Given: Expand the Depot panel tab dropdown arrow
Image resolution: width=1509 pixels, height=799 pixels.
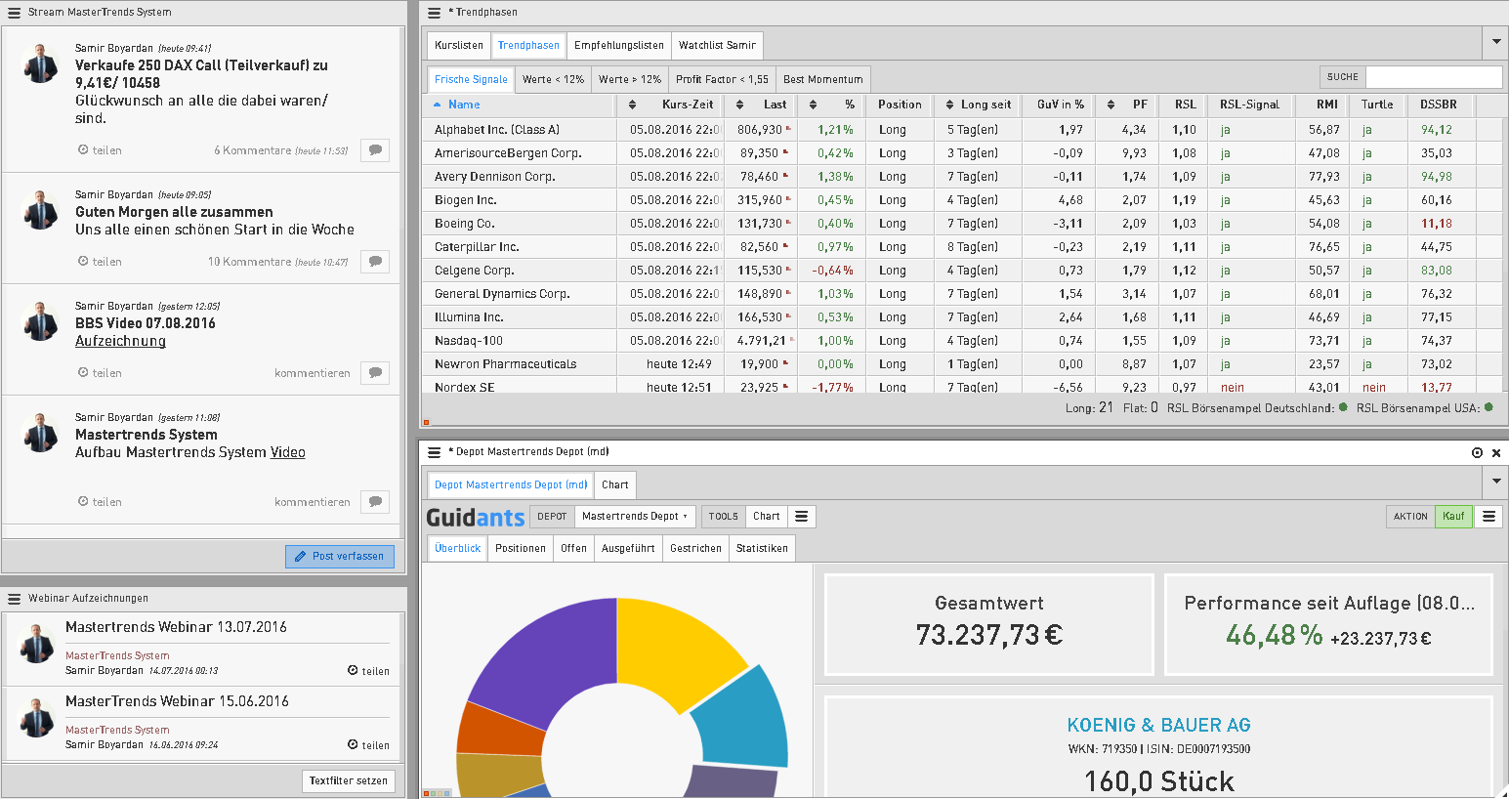Looking at the screenshot, I should point(1495,482).
